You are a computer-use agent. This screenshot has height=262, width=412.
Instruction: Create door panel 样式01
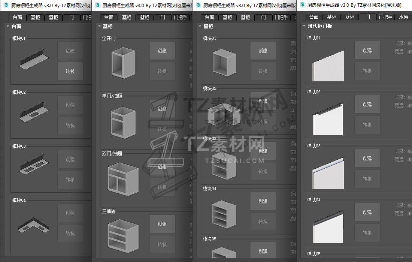367,50
